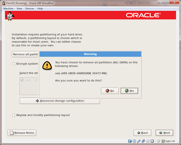This screenshot has width=181, height=145.
Task: Select the sda row in drive list
Action: pos(29,80)
